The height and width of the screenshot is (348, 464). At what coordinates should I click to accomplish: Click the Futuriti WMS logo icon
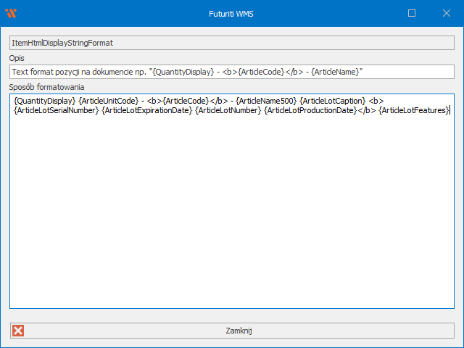(10, 13)
